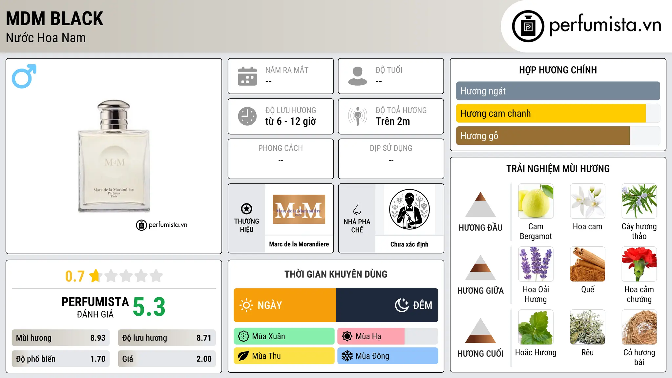This screenshot has height=378, width=672.
Task: Click the MDM Black perfume bottle image
Action: coord(114,156)
